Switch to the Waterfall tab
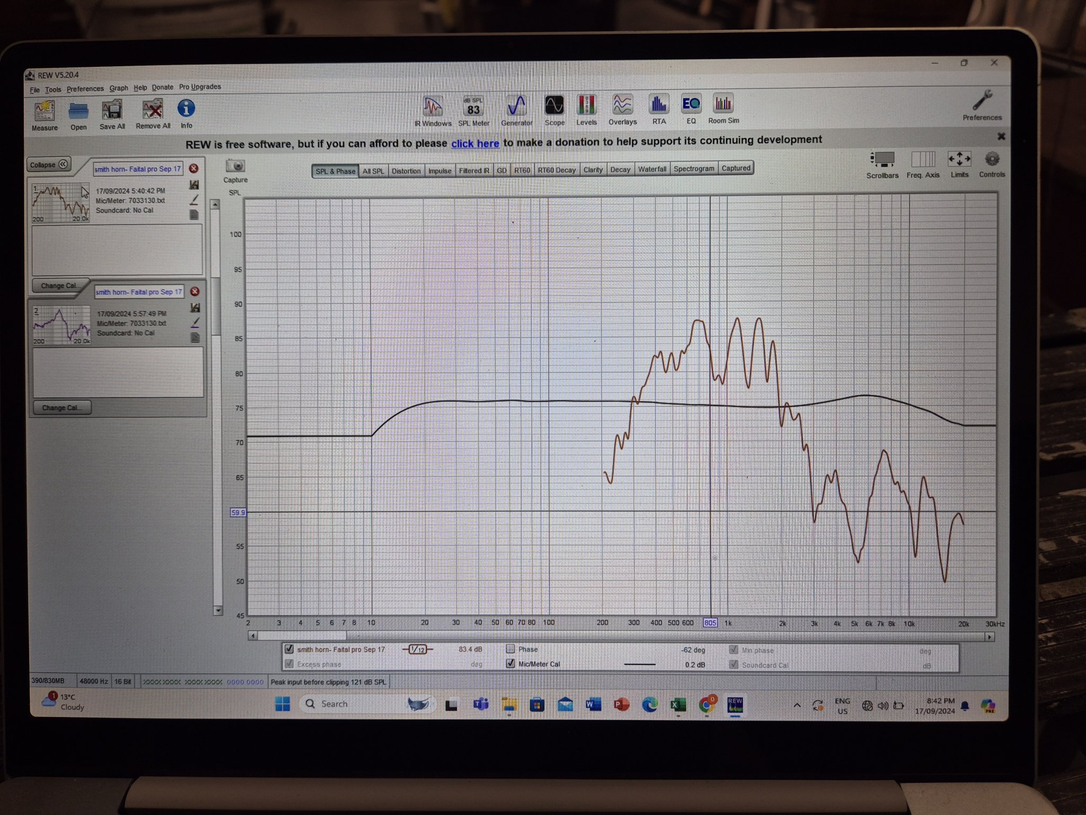This screenshot has width=1086, height=815. click(x=652, y=169)
